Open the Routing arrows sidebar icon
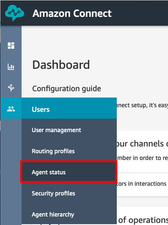Image resolution: width=168 pixels, height=225 pixels. click(x=11, y=88)
